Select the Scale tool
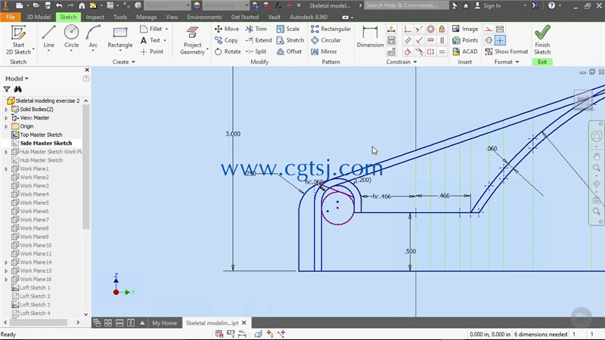 pyautogui.click(x=288, y=29)
